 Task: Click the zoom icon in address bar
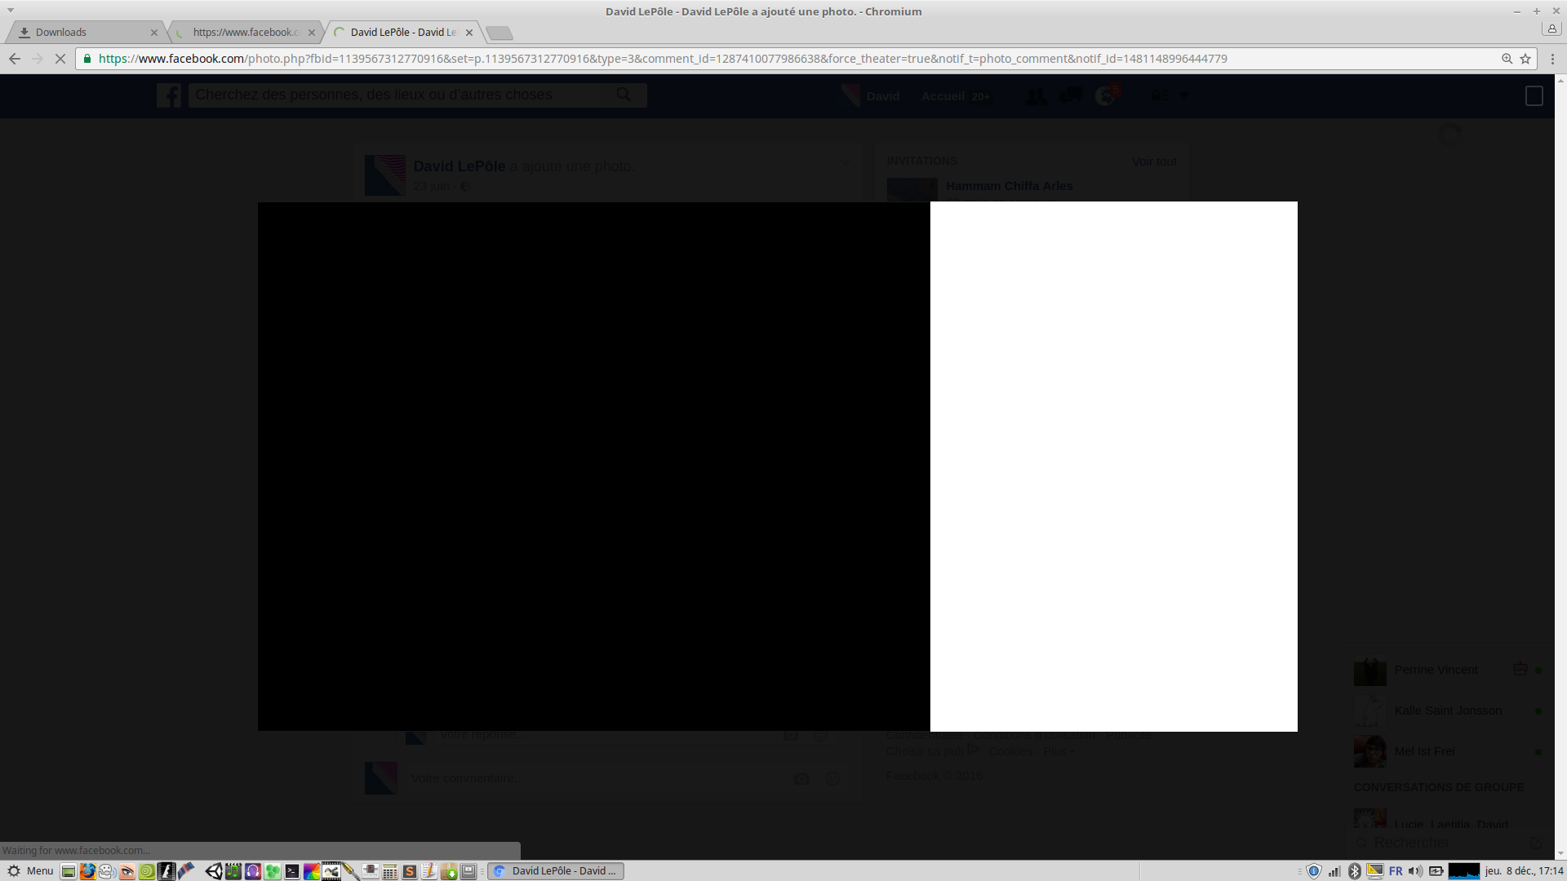click(1507, 59)
